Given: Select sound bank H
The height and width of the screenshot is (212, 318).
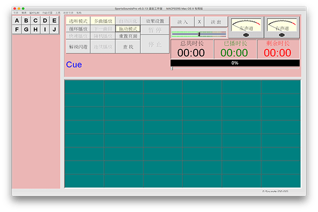Looking at the screenshot, I should tap(36, 30).
